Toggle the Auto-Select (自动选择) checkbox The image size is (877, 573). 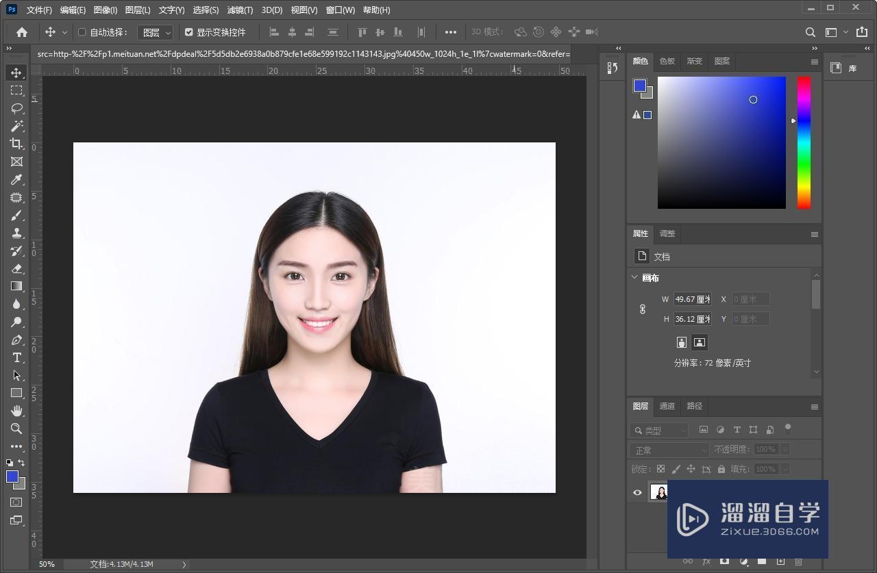pos(82,32)
